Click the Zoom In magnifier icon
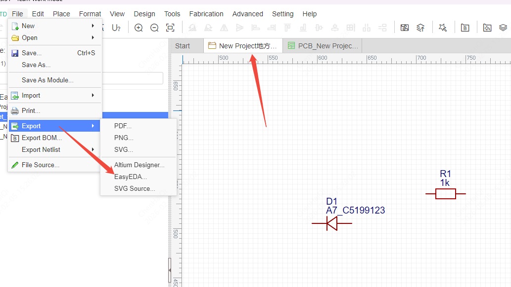 point(139,28)
